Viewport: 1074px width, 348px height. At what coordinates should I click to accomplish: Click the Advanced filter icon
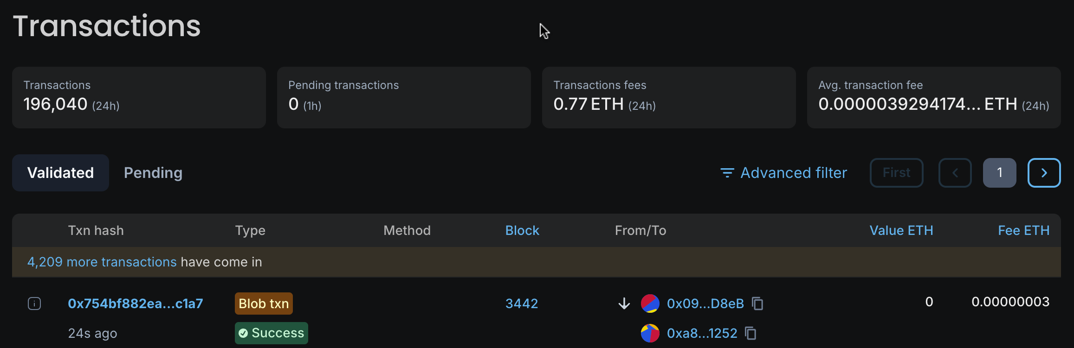coord(726,172)
